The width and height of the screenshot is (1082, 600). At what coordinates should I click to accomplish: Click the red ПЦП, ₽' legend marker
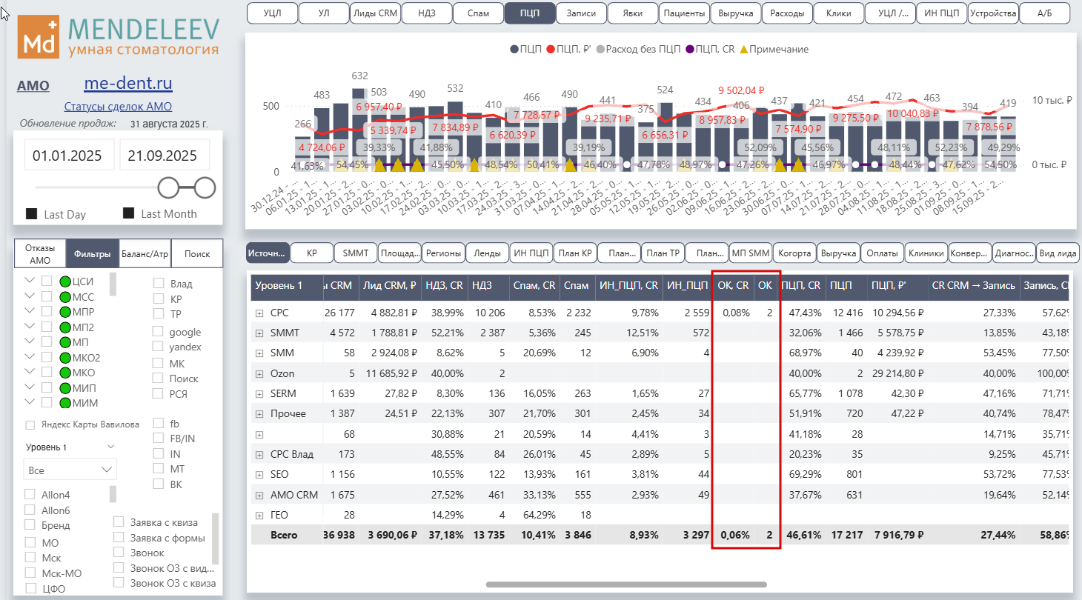point(551,50)
